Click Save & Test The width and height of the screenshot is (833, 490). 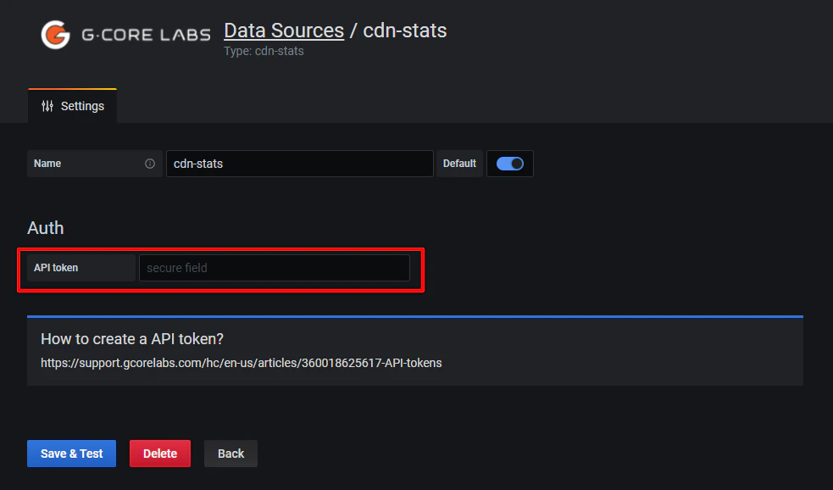(71, 454)
